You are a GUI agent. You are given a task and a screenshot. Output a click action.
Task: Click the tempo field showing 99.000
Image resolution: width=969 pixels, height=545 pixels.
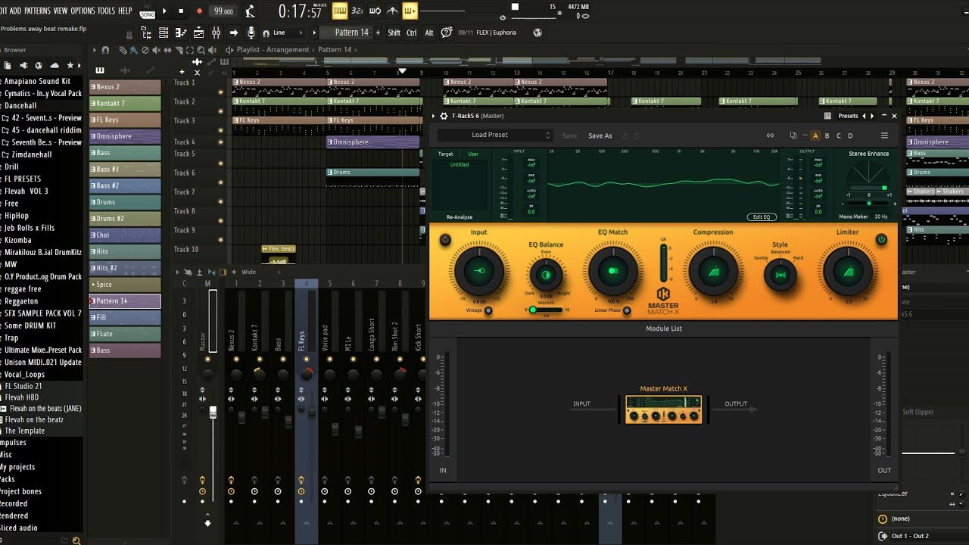223,11
